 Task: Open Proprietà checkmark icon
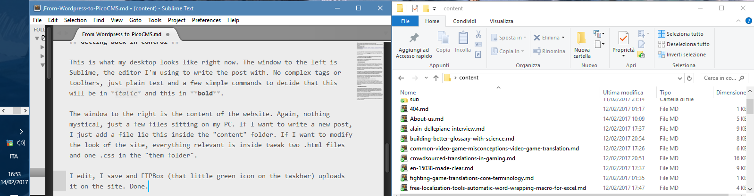click(x=623, y=38)
